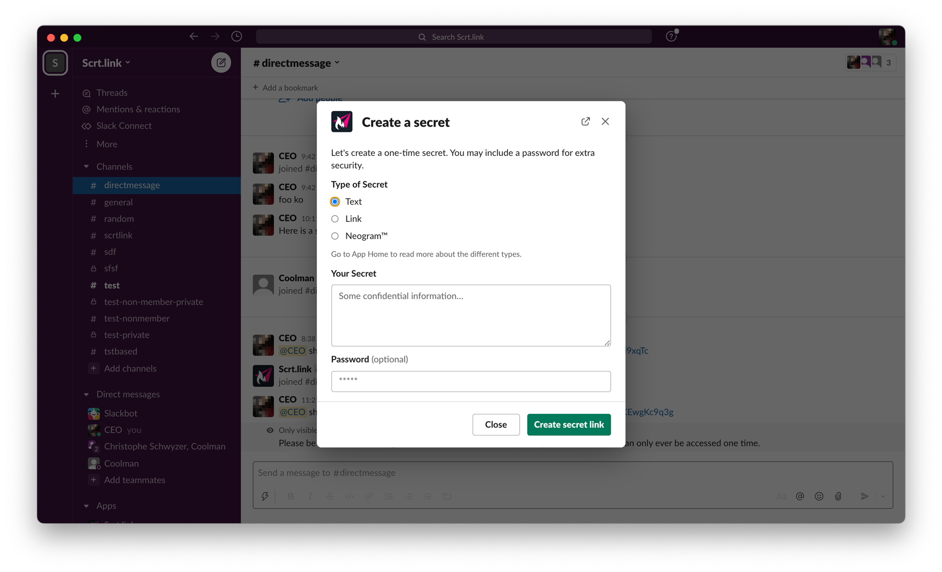Click the forward navigation arrow

pyautogui.click(x=215, y=37)
